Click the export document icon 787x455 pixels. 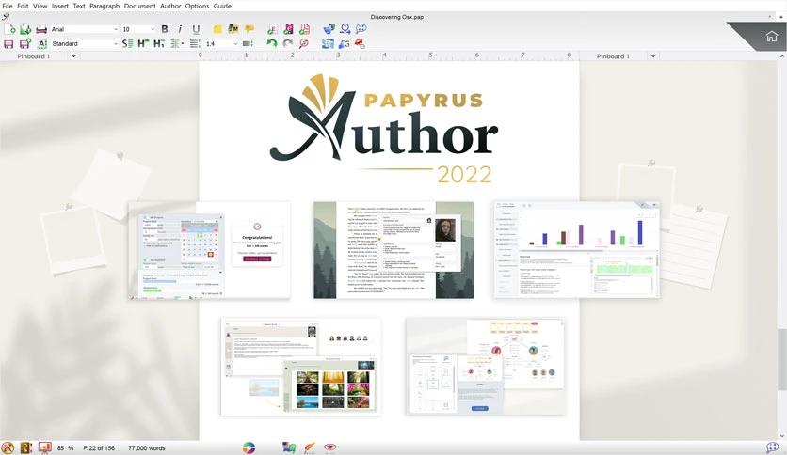point(272,29)
